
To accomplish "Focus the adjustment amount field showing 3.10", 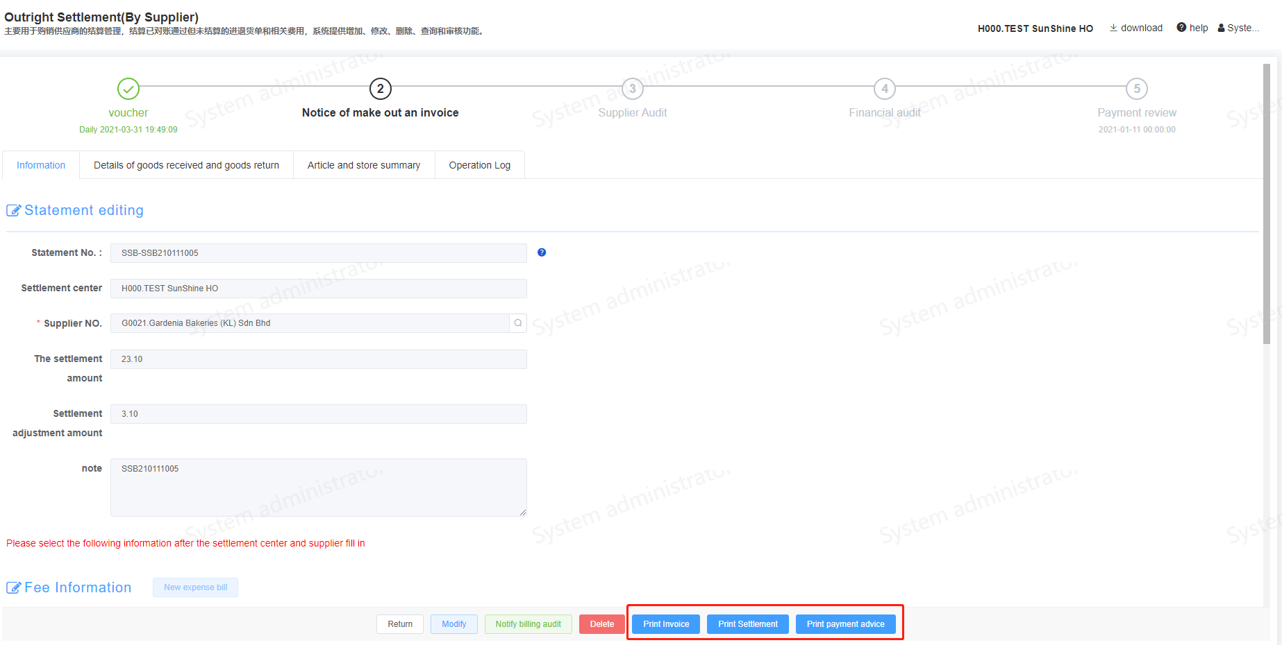I will (x=319, y=414).
